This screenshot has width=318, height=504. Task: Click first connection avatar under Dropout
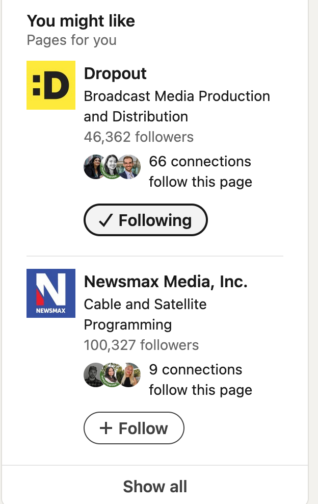(94, 167)
